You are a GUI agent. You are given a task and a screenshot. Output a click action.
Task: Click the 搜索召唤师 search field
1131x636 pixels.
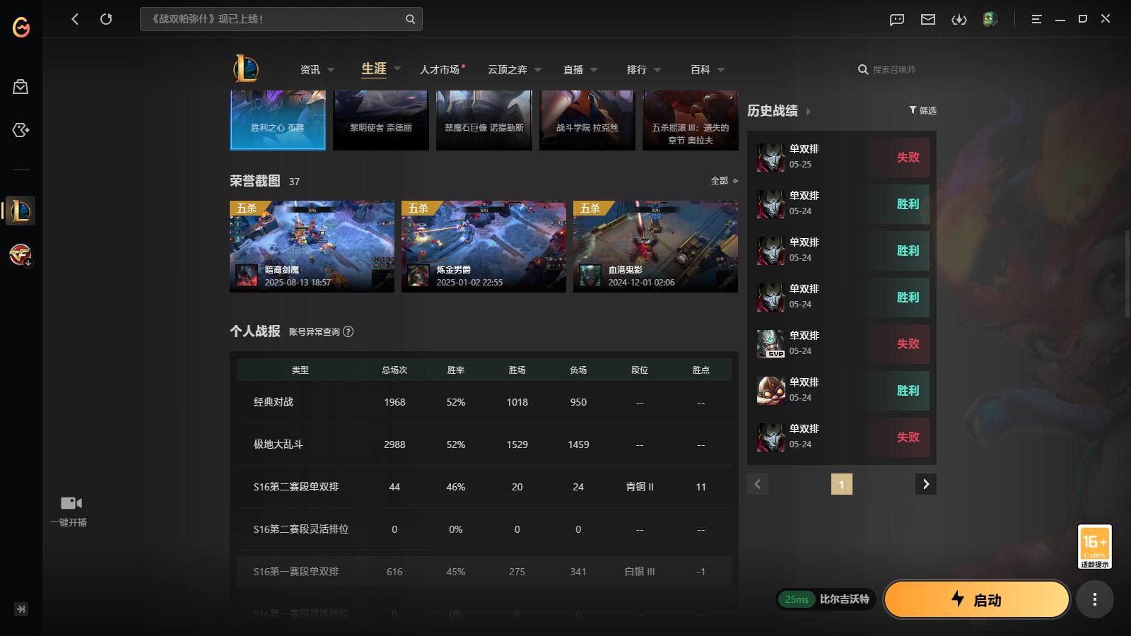894,69
